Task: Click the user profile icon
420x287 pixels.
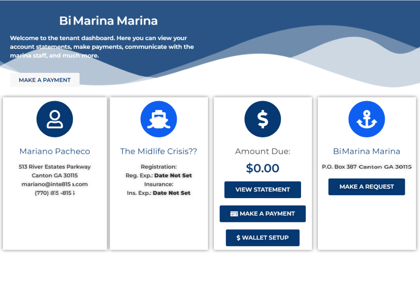Action: coord(55,119)
